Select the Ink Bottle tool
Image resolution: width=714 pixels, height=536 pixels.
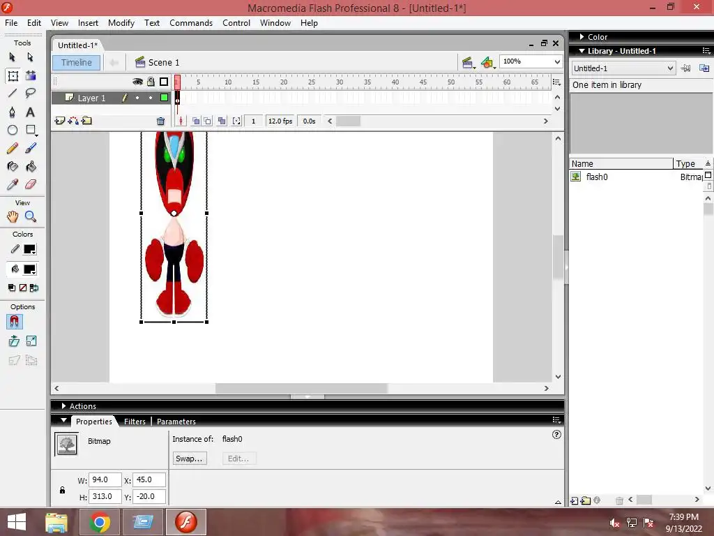[13, 166]
